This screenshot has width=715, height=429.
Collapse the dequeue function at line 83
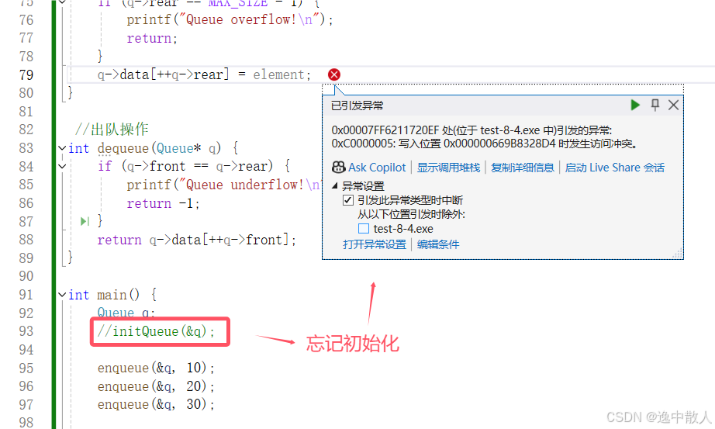tap(62, 148)
